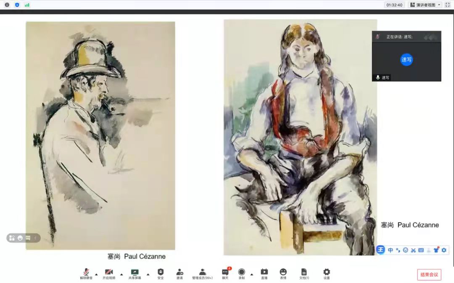Viewport: 454px width, 283px height.
Task: Open IME skin shirt icon
Action: tap(436, 250)
